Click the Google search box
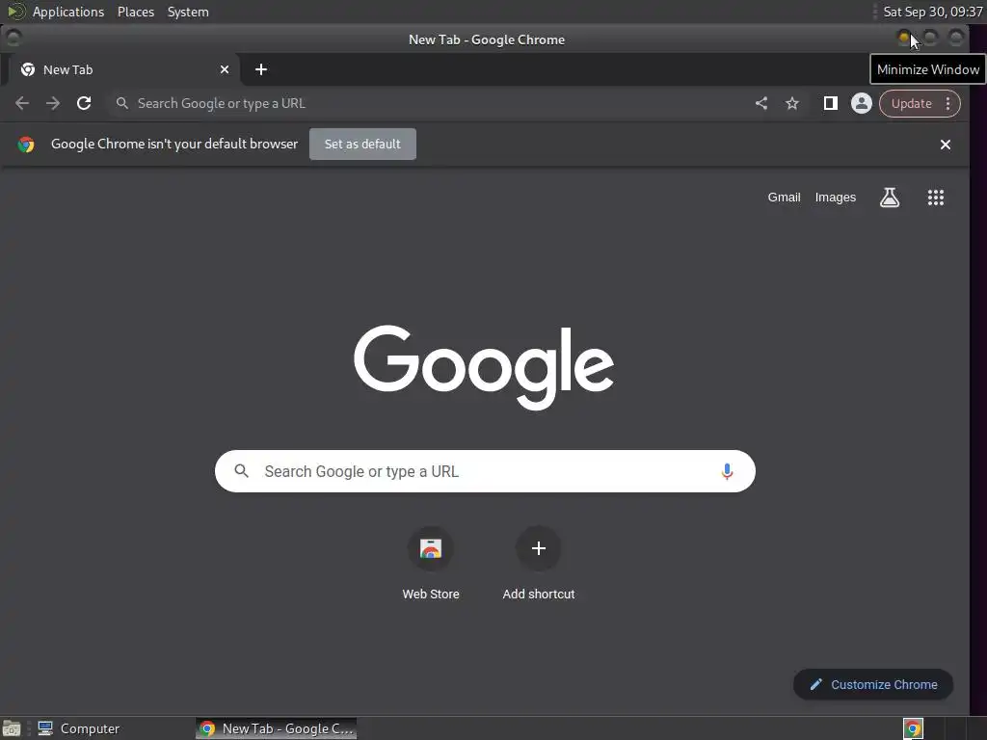 tap(485, 471)
